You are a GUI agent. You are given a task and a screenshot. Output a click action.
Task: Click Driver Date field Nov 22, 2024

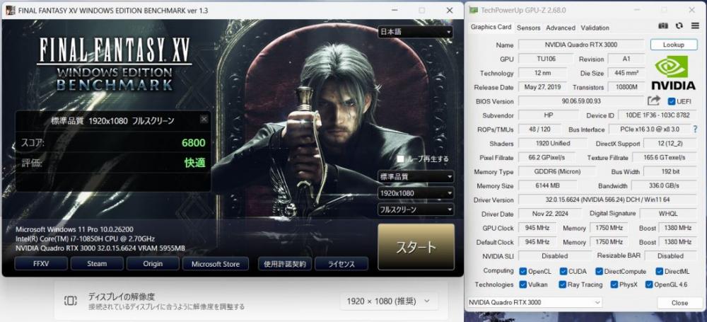tap(549, 214)
